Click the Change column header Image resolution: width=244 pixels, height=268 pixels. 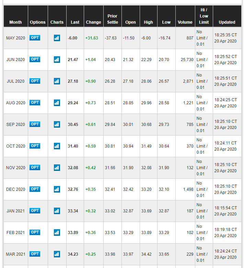[x=94, y=16]
